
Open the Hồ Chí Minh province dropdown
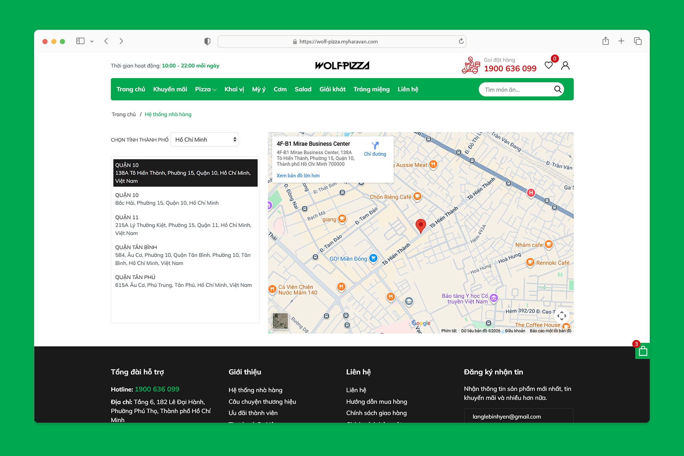(205, 140)
